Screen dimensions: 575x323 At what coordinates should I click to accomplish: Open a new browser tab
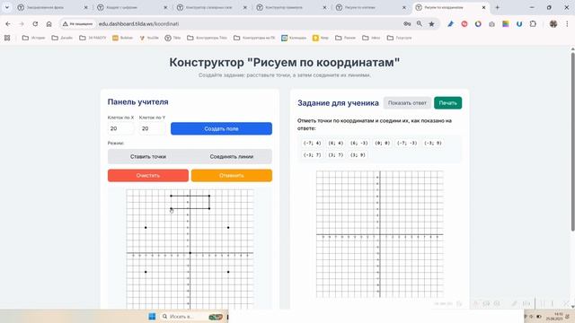(x=497, y=7)
